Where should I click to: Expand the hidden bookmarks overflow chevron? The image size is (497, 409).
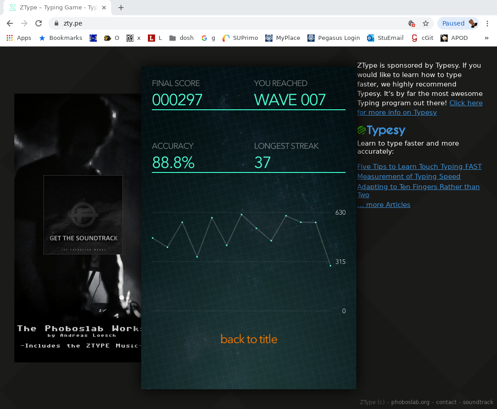point(487,38)
